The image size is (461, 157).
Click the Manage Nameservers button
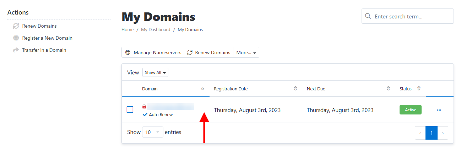153,52
